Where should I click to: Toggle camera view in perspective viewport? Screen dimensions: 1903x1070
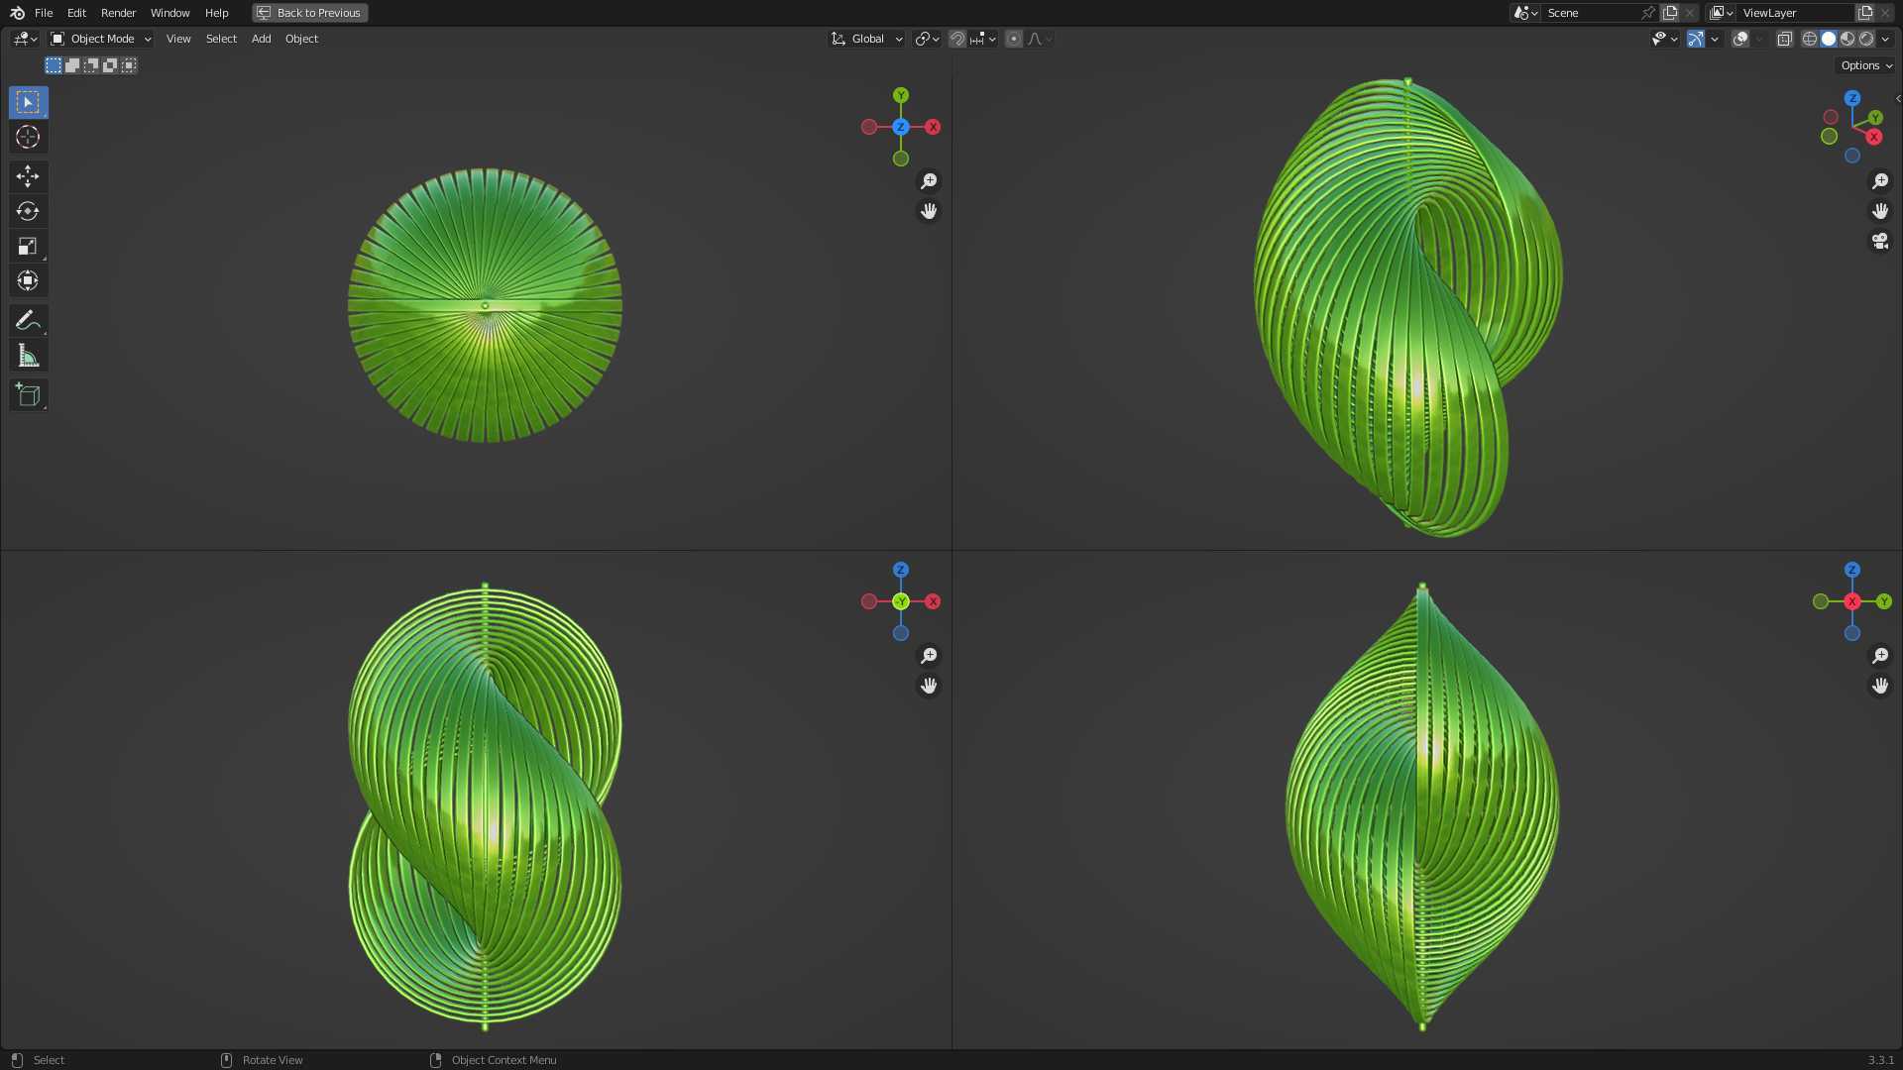[1880, 241]
